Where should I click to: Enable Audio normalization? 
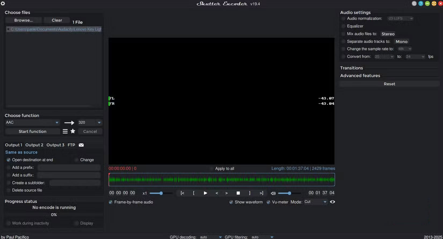(x=343, y=19)
